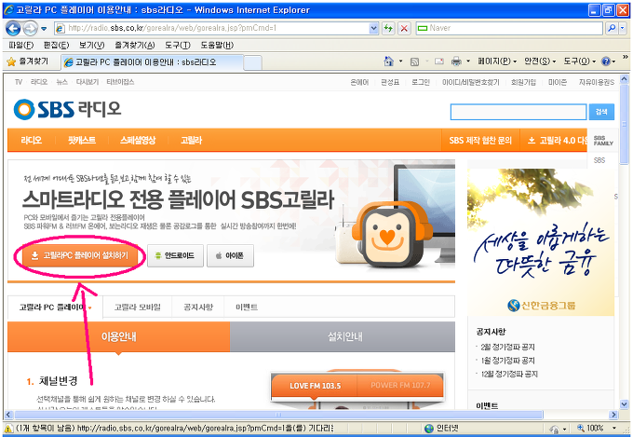This screenshot has width=633, height=437.
Task: Open the 팟캐스트 nav item
Action: [82, 141]
